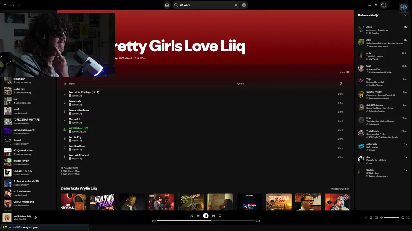Open the Diskografiye bak link
The width and height of the screenshot is (412, 231).
(x=340, y=189)
